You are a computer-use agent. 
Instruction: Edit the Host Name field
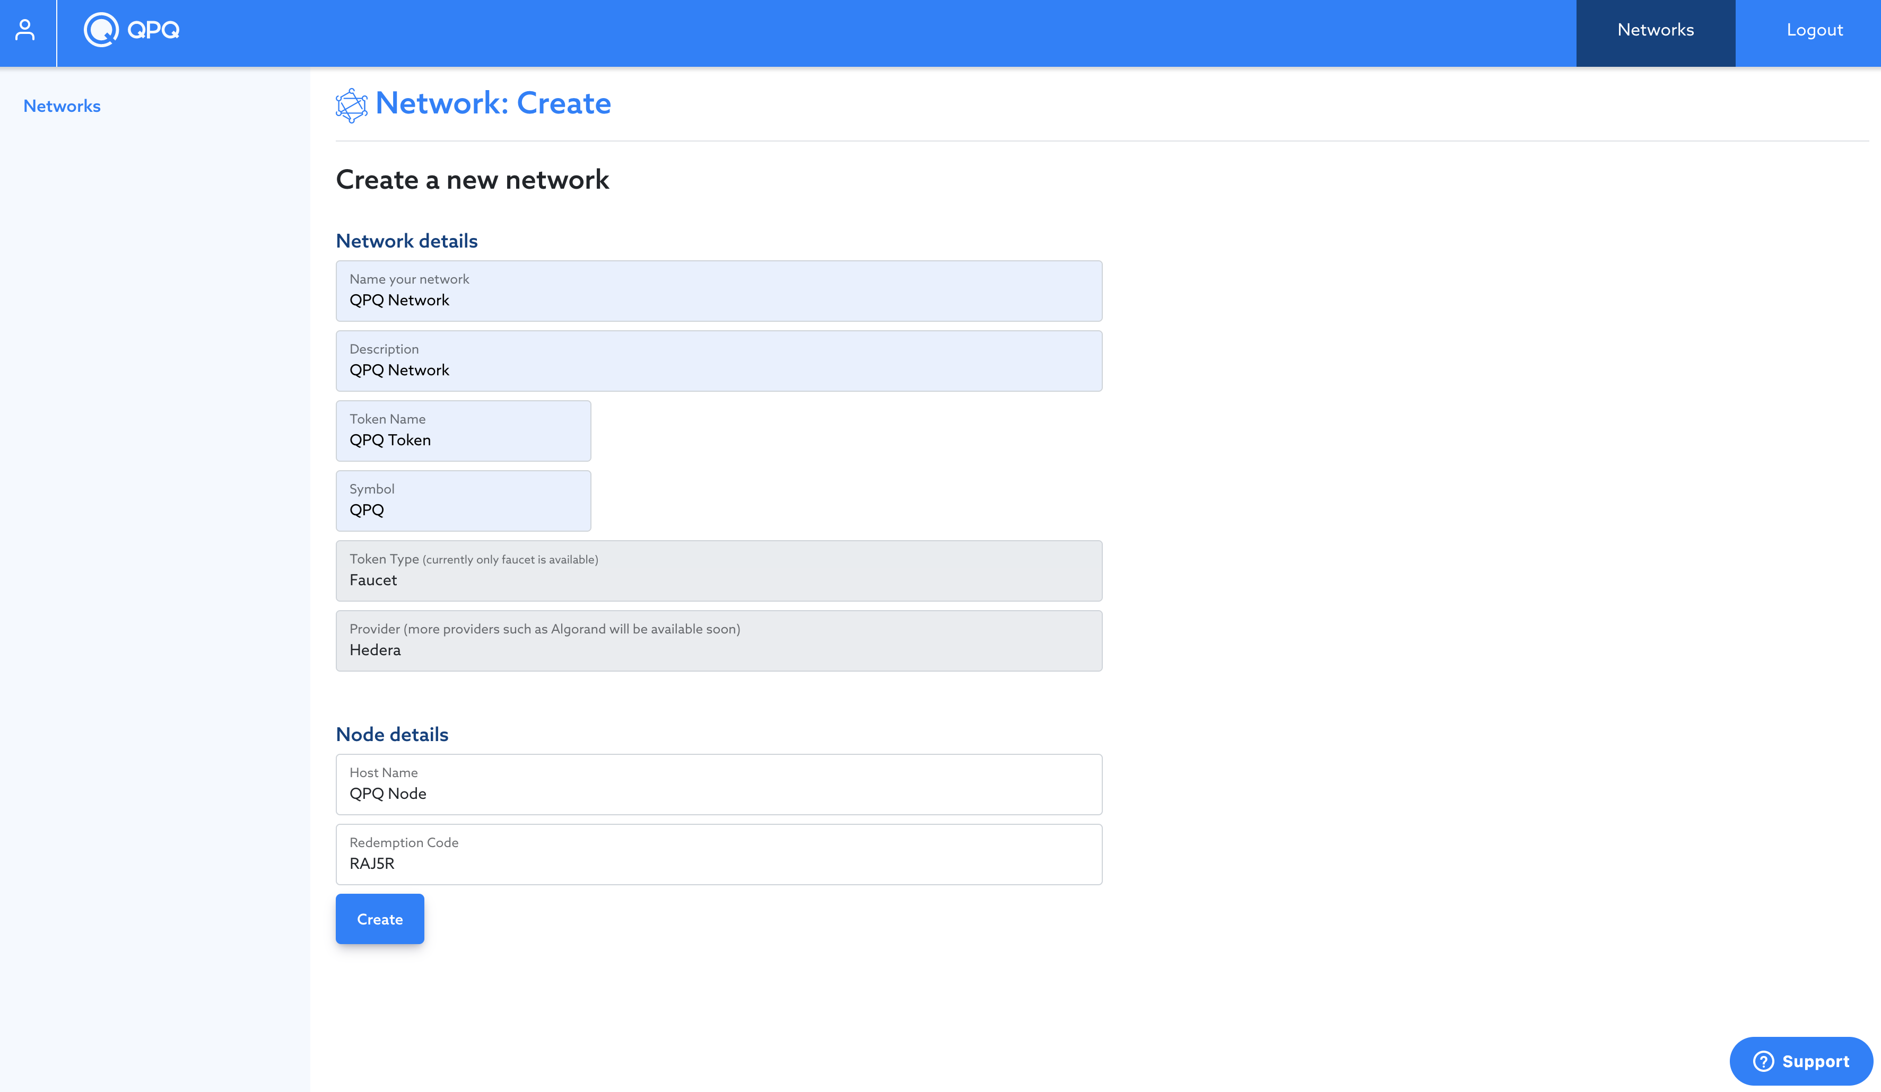[x=718, y=784]
